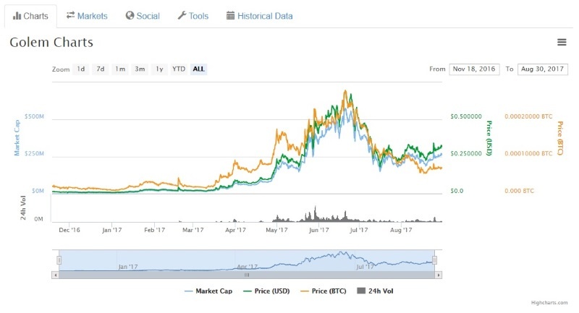
Task: Click the globe icon beside Social
Action: [130, 15]
